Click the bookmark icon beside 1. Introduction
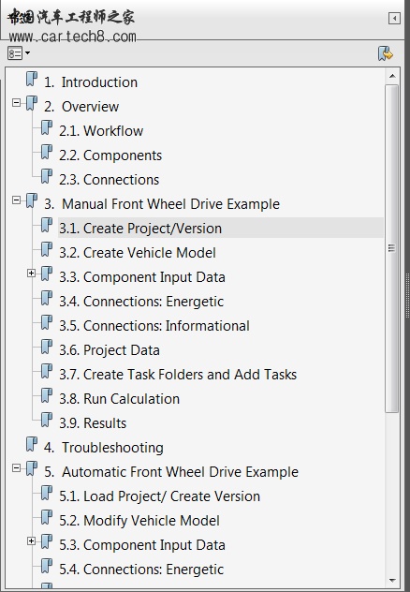The width and height of the screenshot is (410, 592). 32,80
